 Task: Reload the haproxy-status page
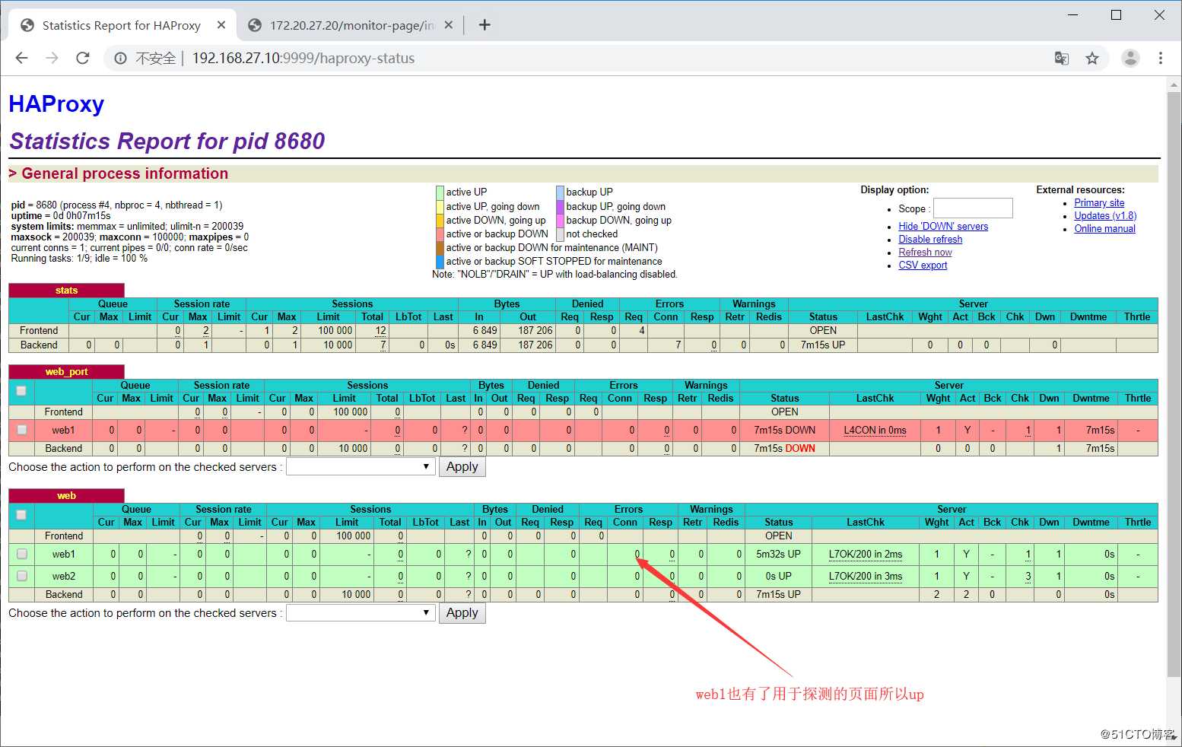[83, 58]
